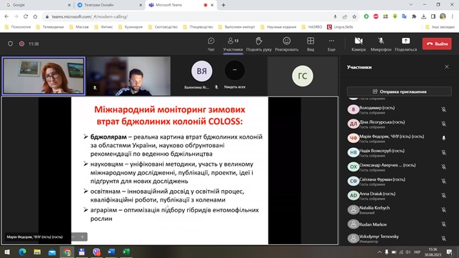Switch to the Microsoft Teams browser tab
Screen dimensions: 459x258
pos(180,5)
